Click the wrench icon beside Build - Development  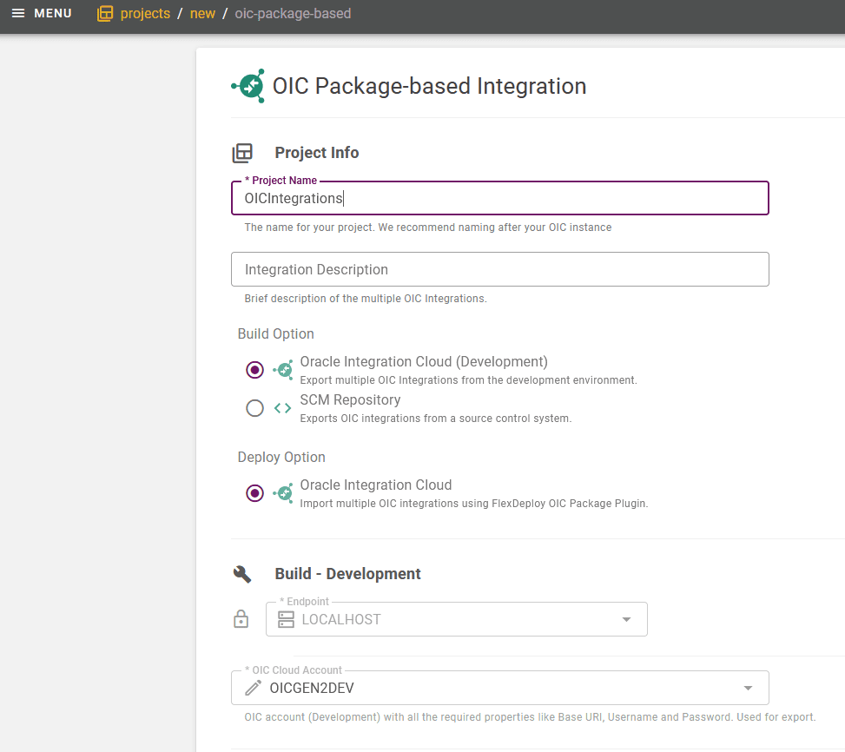(x=242, y=574)
